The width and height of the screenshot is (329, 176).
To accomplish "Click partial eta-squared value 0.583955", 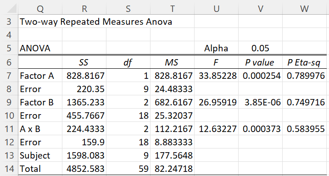I will pos(304,129).
